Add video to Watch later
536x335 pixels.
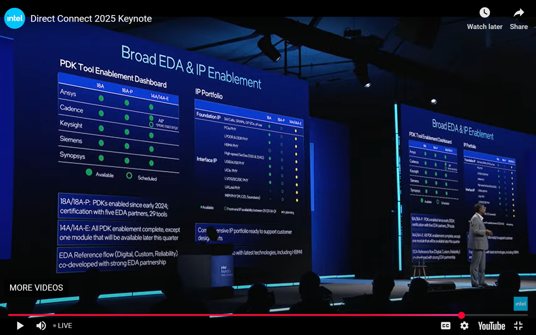[485, 19]
